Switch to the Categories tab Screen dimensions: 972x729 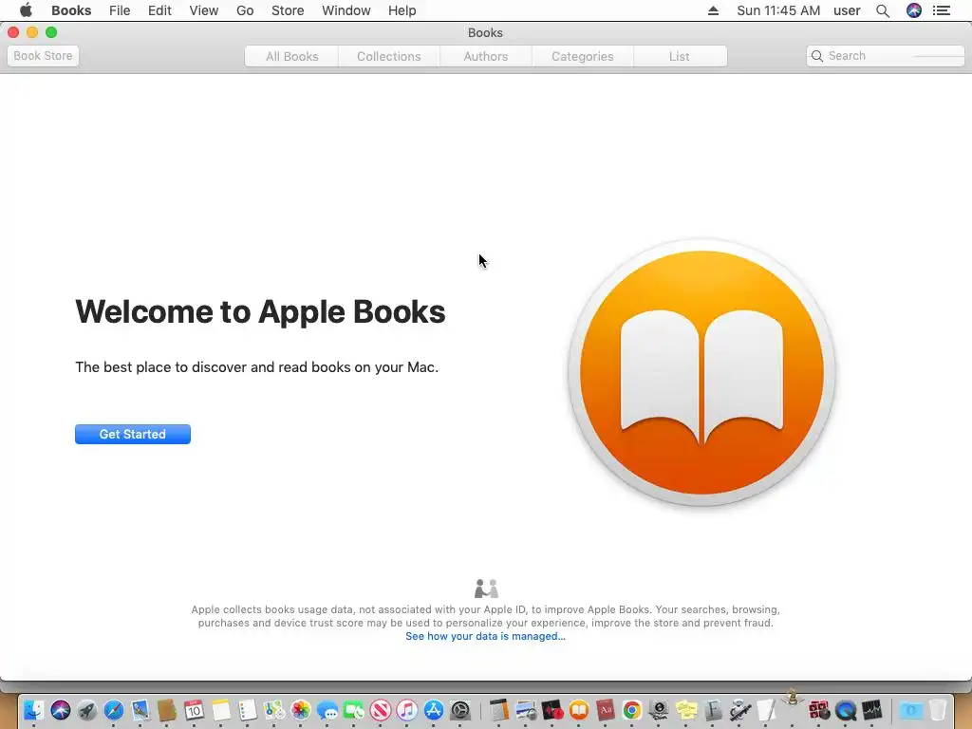[x=582, y=56]
